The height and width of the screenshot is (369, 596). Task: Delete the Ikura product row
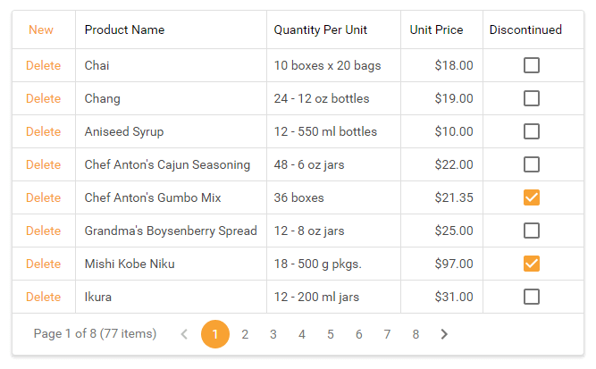click(44, 297)
